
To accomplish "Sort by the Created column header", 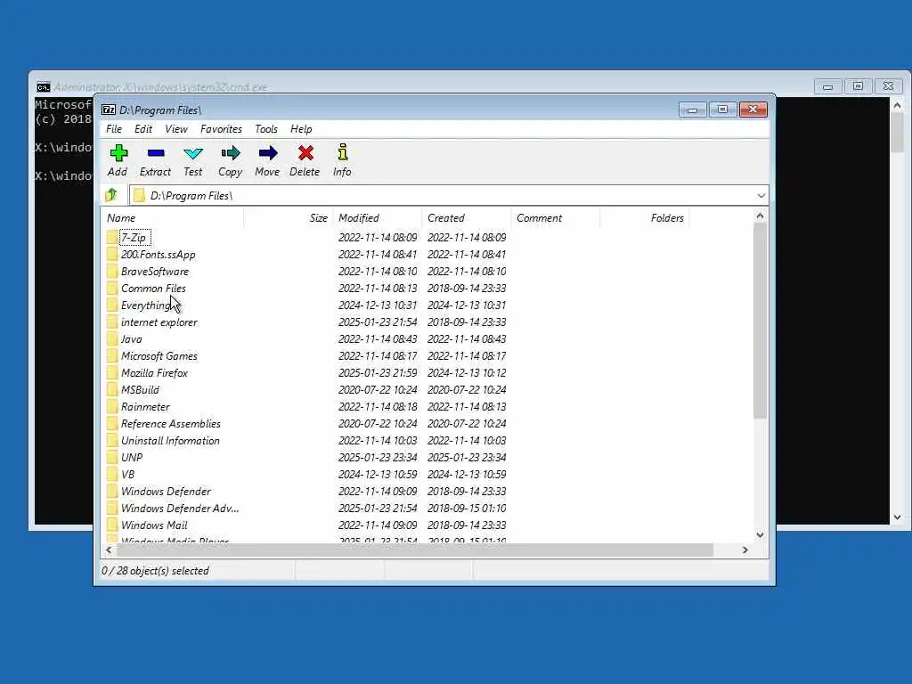I will [467, 218].
